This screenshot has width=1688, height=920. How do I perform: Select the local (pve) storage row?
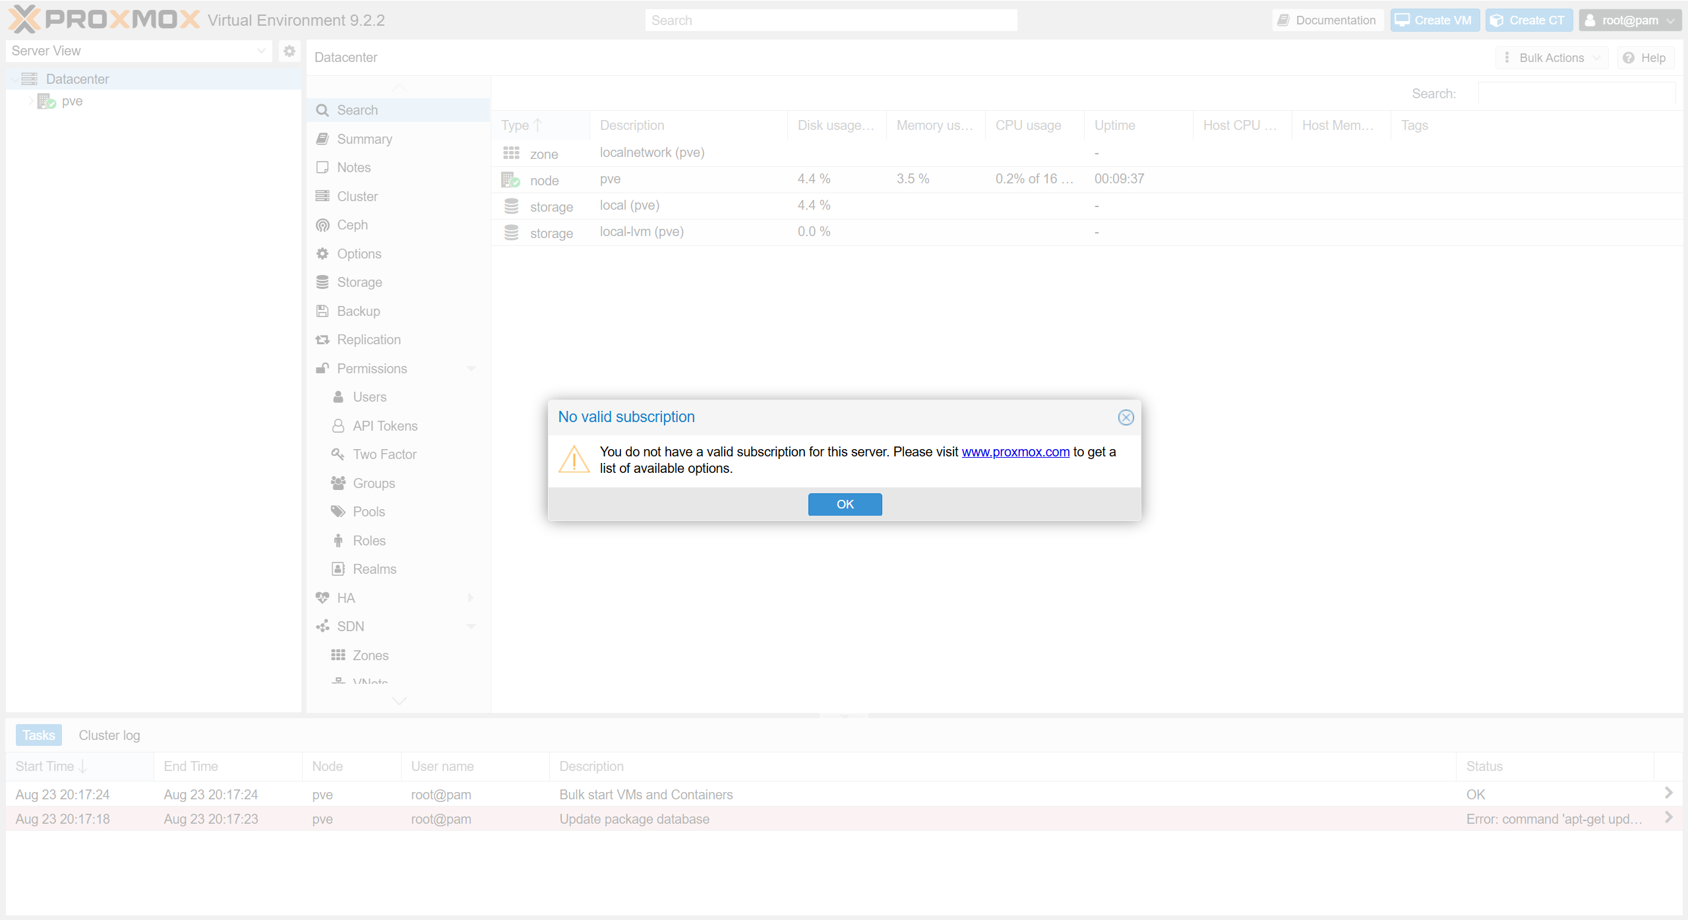tap(1087, 206)
